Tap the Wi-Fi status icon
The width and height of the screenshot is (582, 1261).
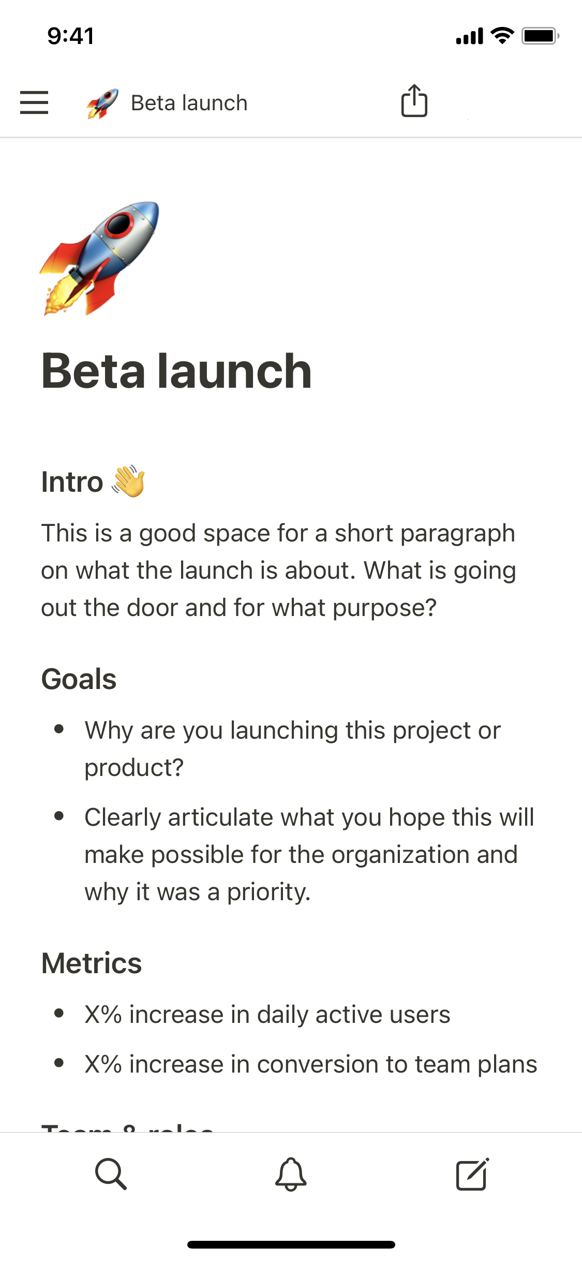[502, 36]
